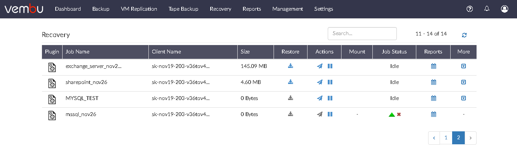Click Size column header
This screenshot has width=517, height=155.
coord(256,52)
